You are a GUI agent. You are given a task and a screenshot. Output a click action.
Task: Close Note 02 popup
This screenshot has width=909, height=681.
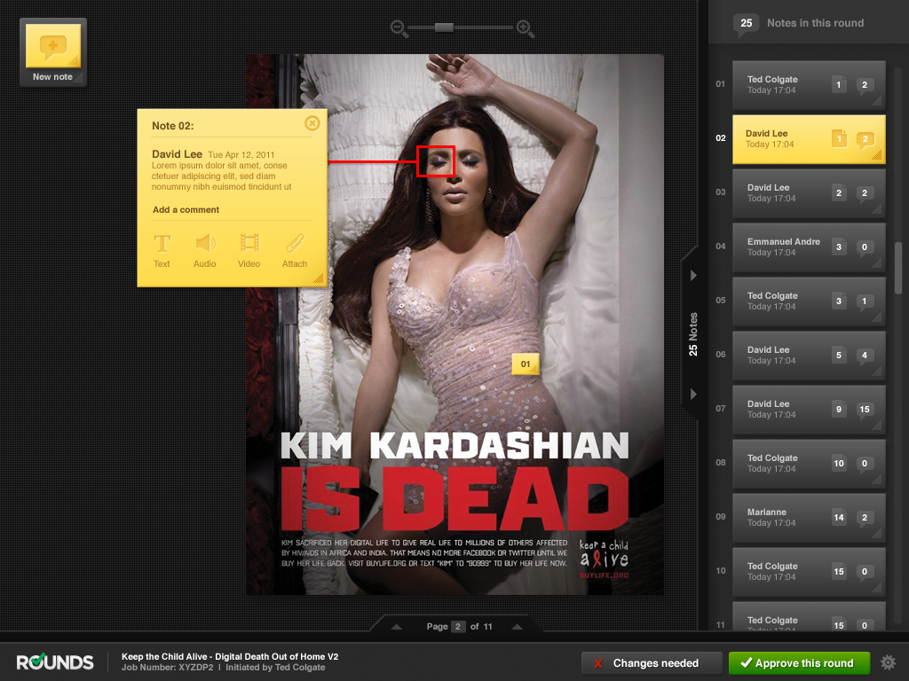pos(312,122)
